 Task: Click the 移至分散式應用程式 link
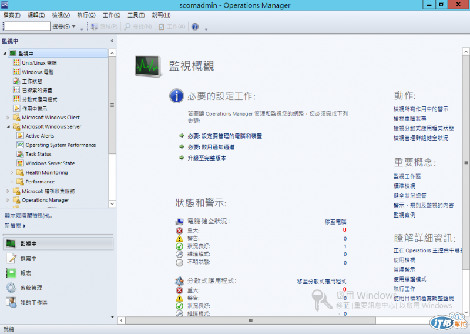point(321,281)
